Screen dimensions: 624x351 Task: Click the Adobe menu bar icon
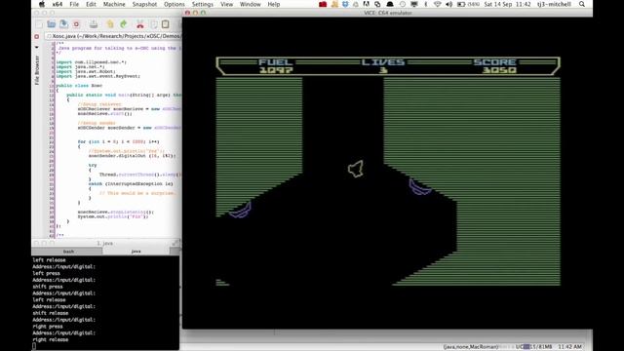(367, 4)
